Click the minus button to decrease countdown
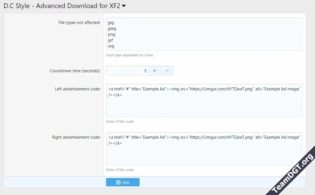Screen dimensions: 315x195 (x=167, y=71)
